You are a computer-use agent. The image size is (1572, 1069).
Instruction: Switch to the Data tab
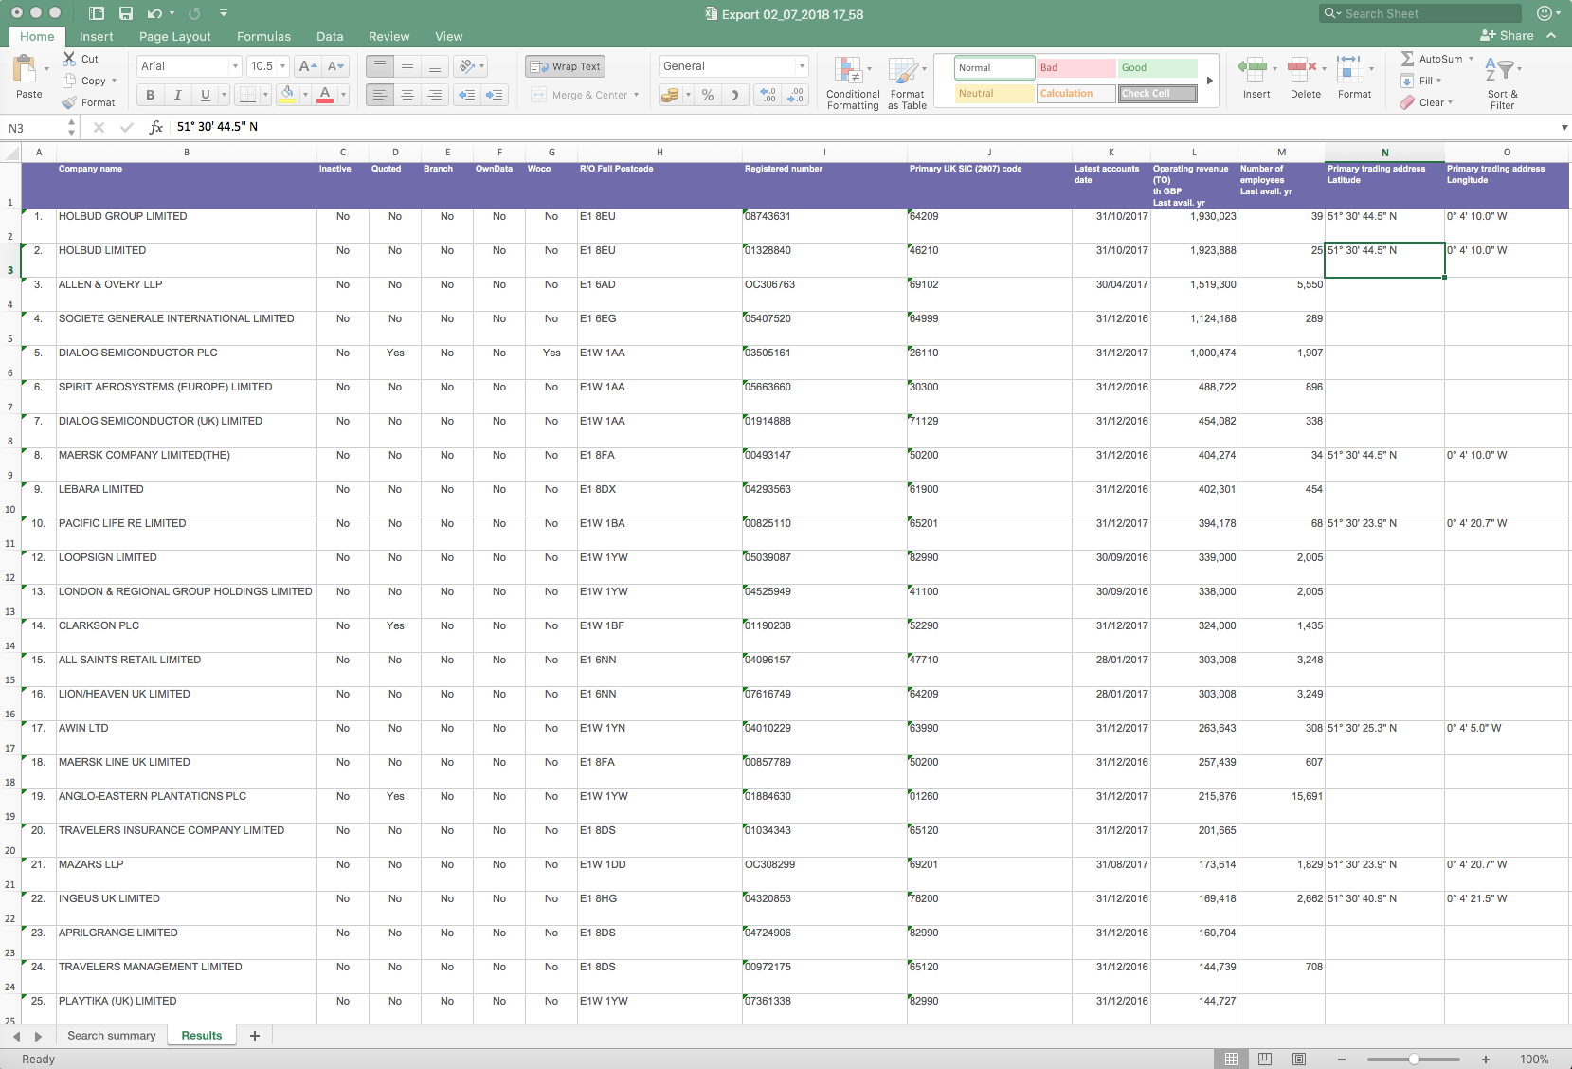(x=330, y=37)
